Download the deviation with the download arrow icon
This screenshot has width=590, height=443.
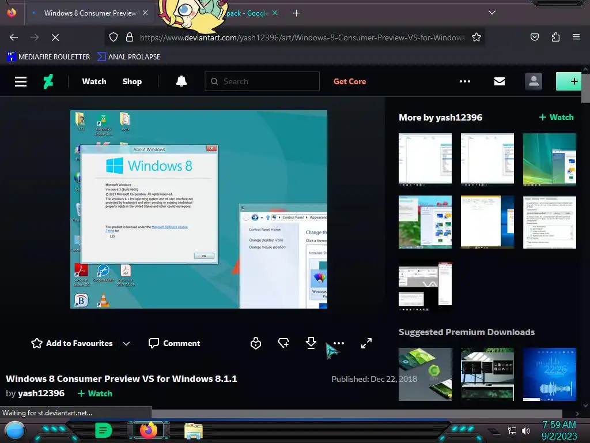[x=311, y=343]
